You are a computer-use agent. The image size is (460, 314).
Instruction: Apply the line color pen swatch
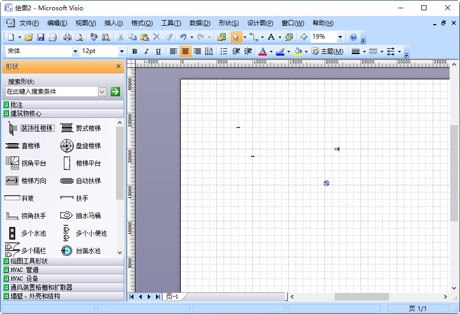(x=280, y=51)
